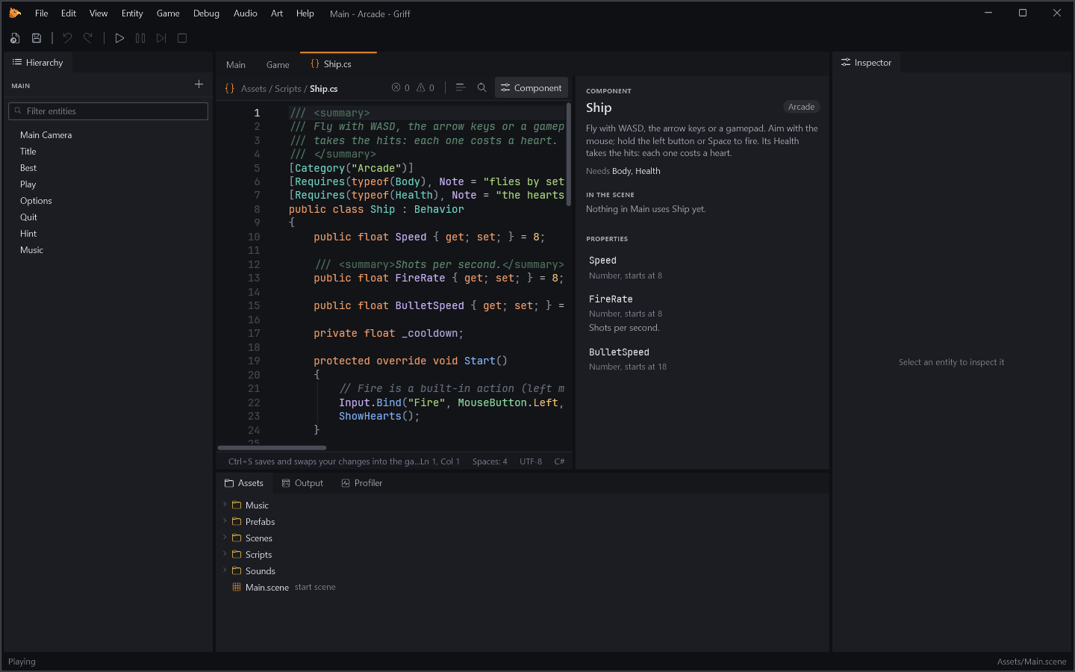Click into the Filter entities field

pos(108,111)
